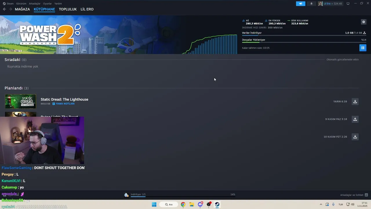Show hidden system tray icons chevron
The height and width of the screenshot is (209, 371).
point(321,204)
